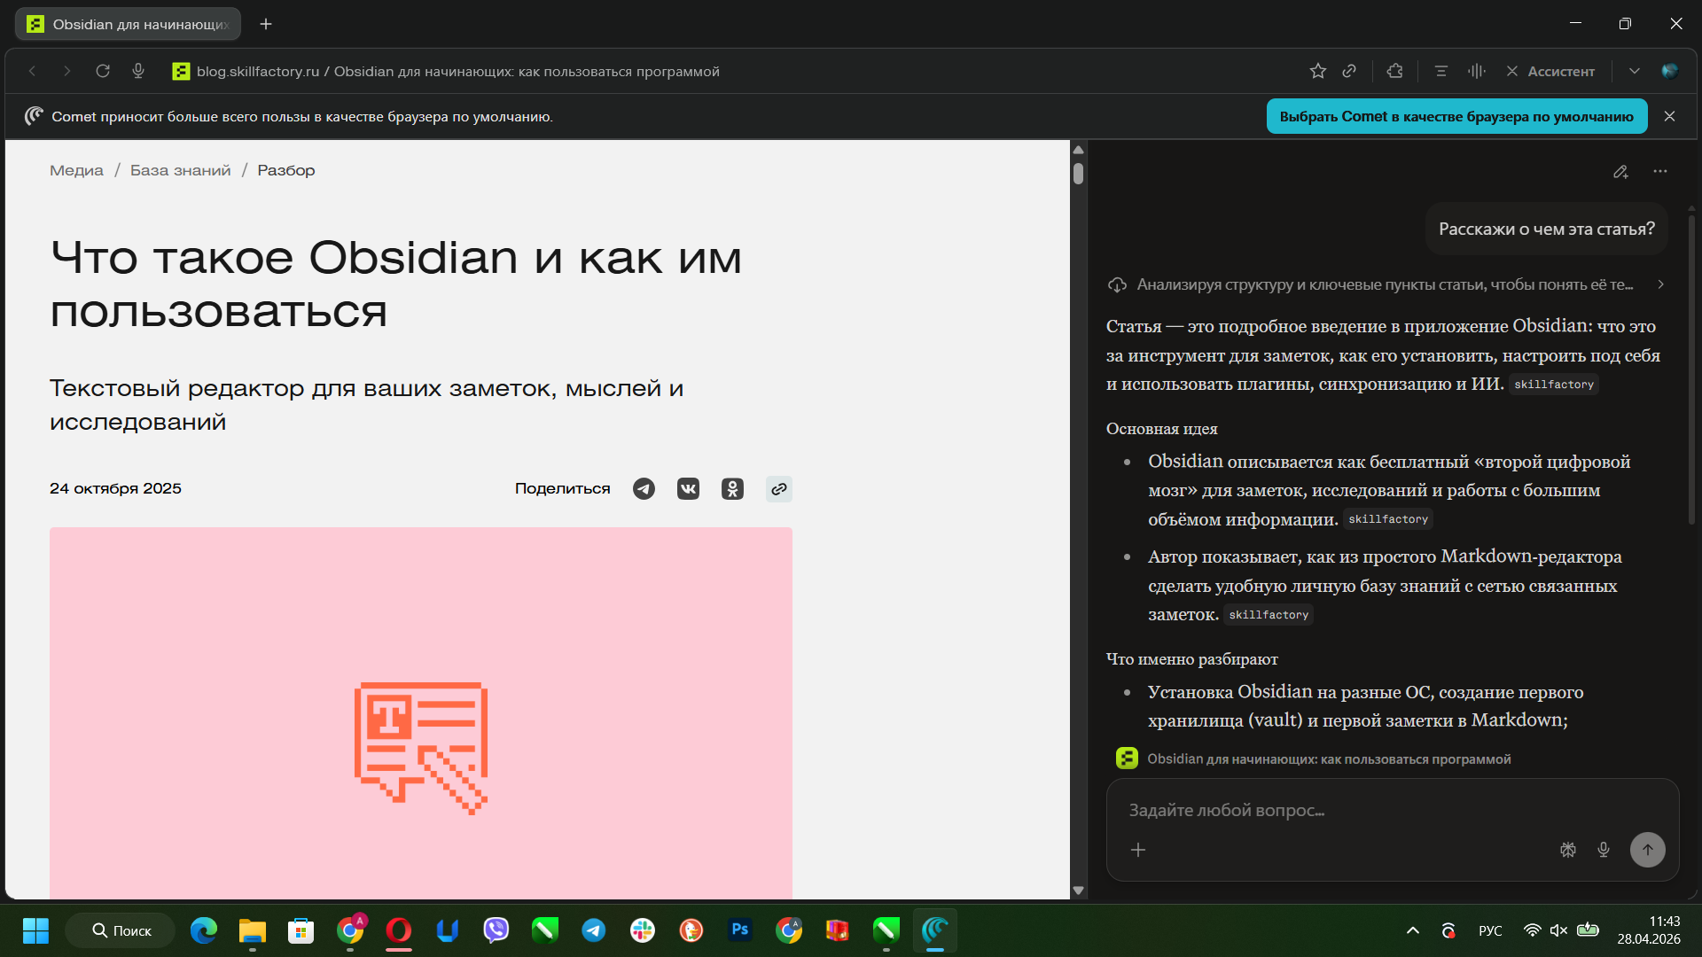Click the assistant panel scrollbar

[1691, 368]
